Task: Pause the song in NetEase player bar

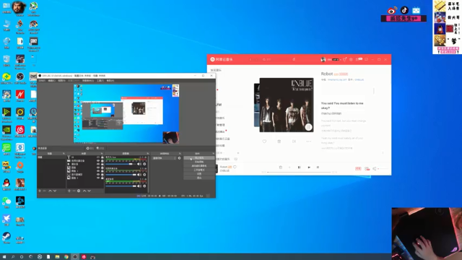Action: click(x=299, y=167)
